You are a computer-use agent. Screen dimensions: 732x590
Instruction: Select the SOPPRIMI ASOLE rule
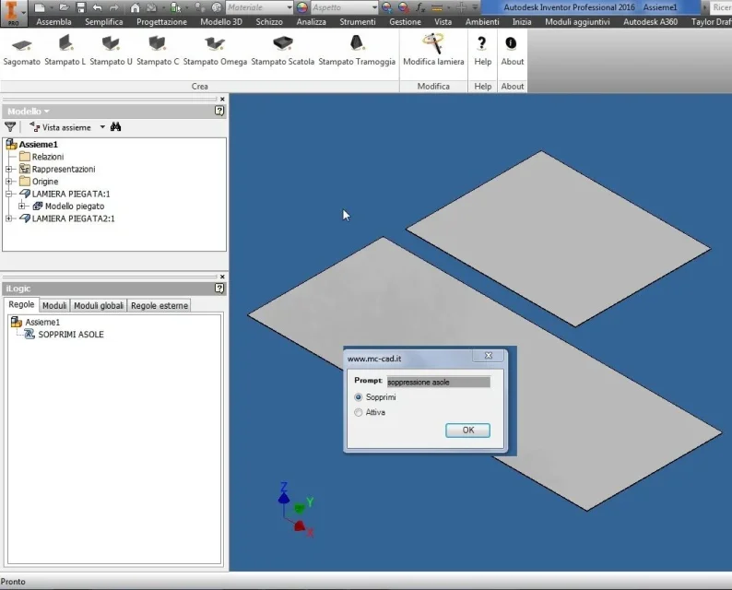point(71,335)
